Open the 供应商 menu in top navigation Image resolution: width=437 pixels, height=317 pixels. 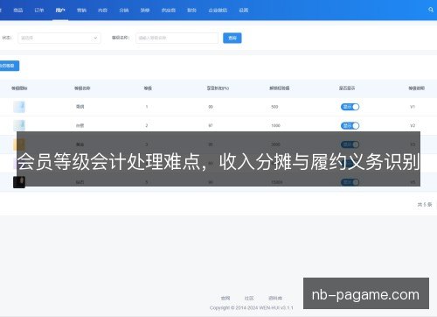click(x=169, y=11)
